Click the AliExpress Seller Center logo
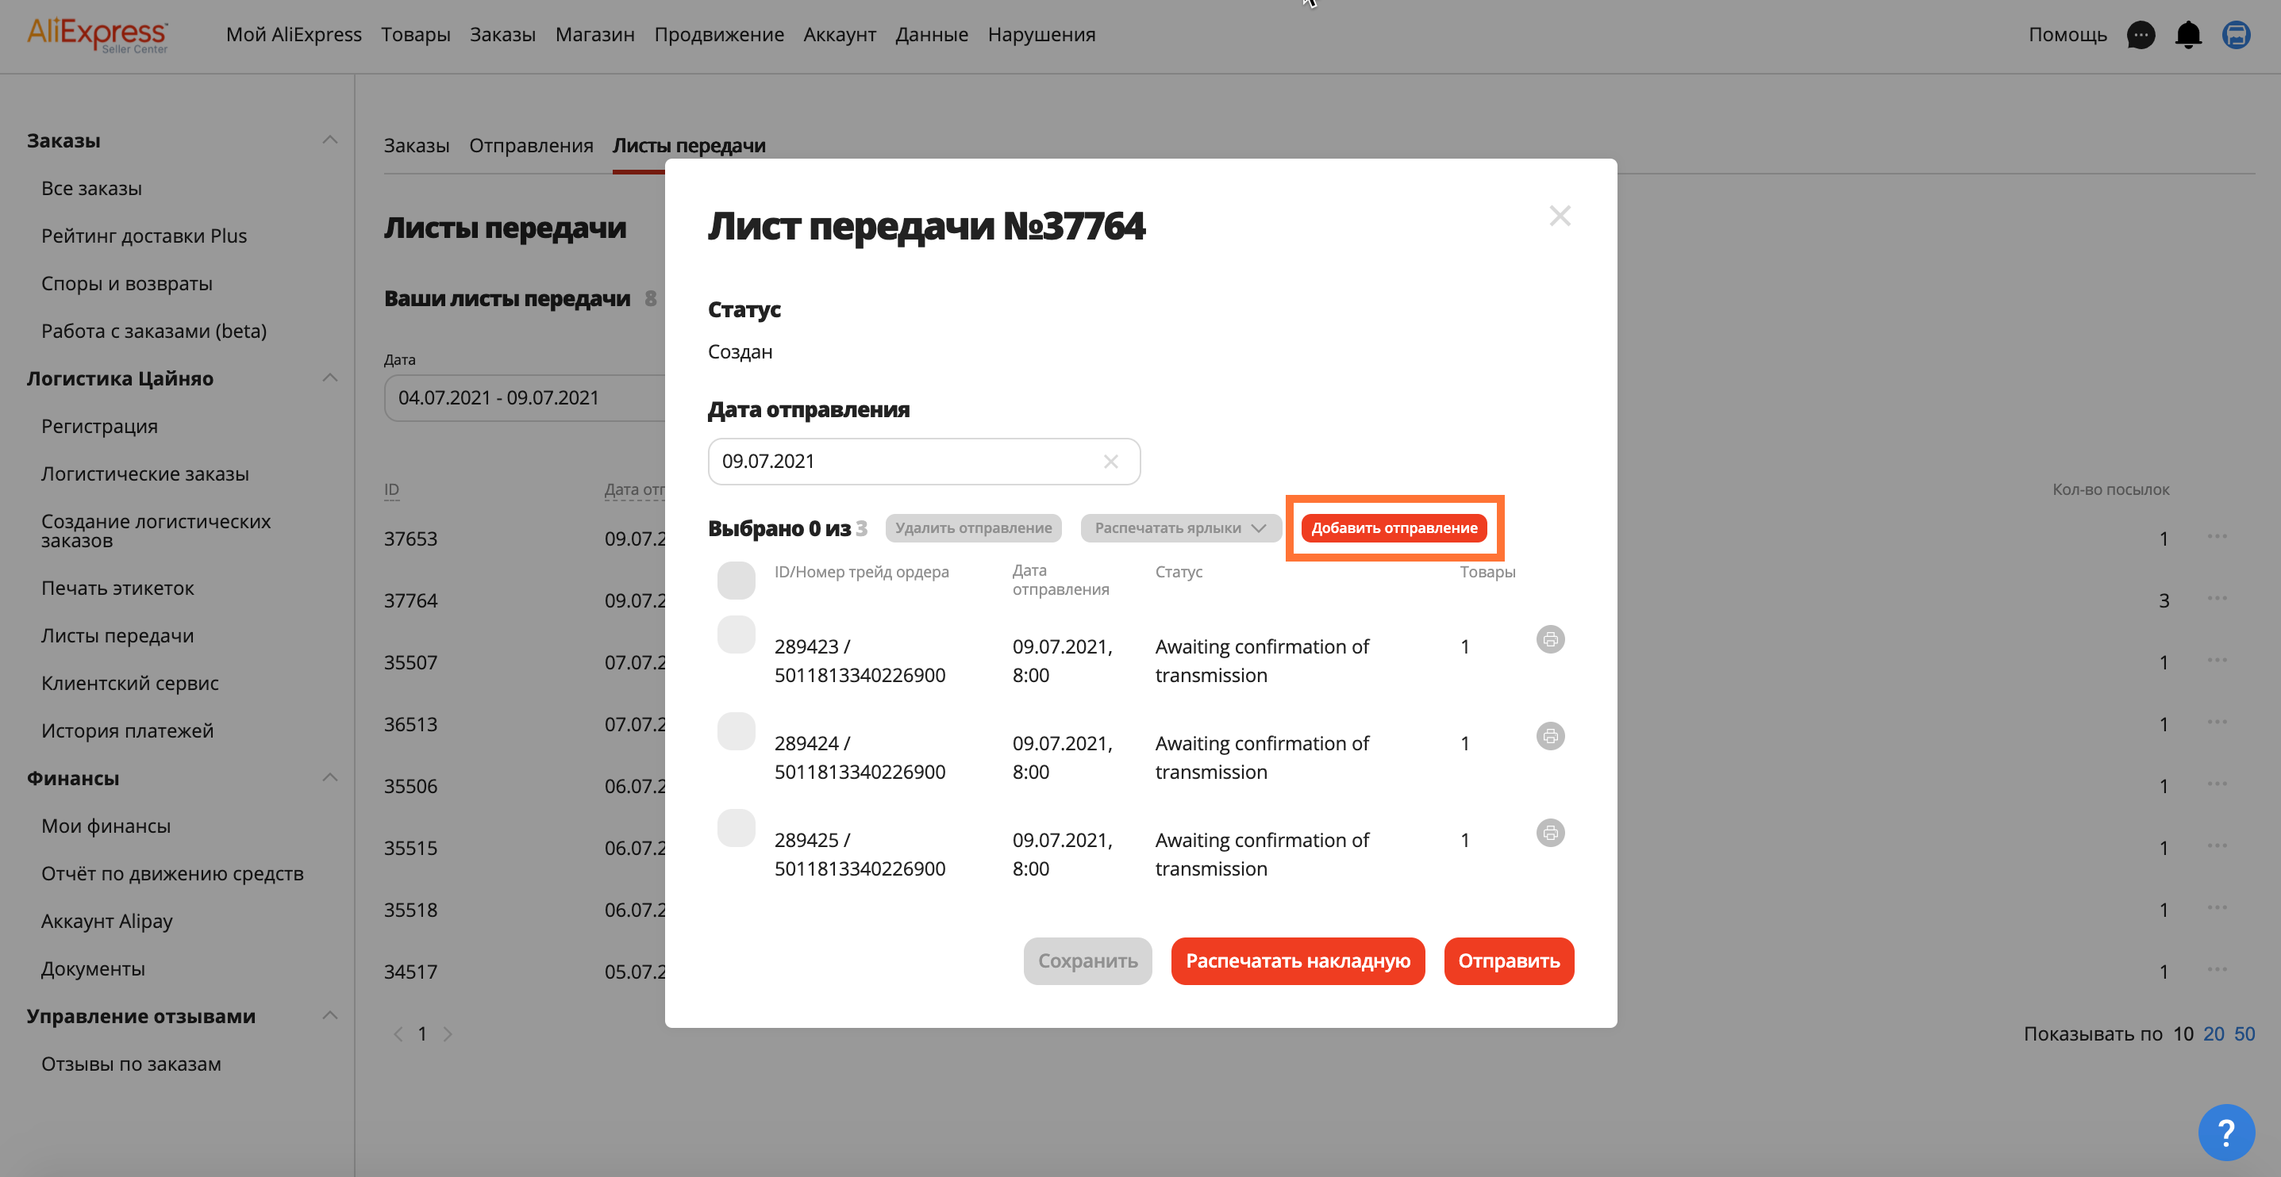2281x1177 pixels. [x=98, y=33]
